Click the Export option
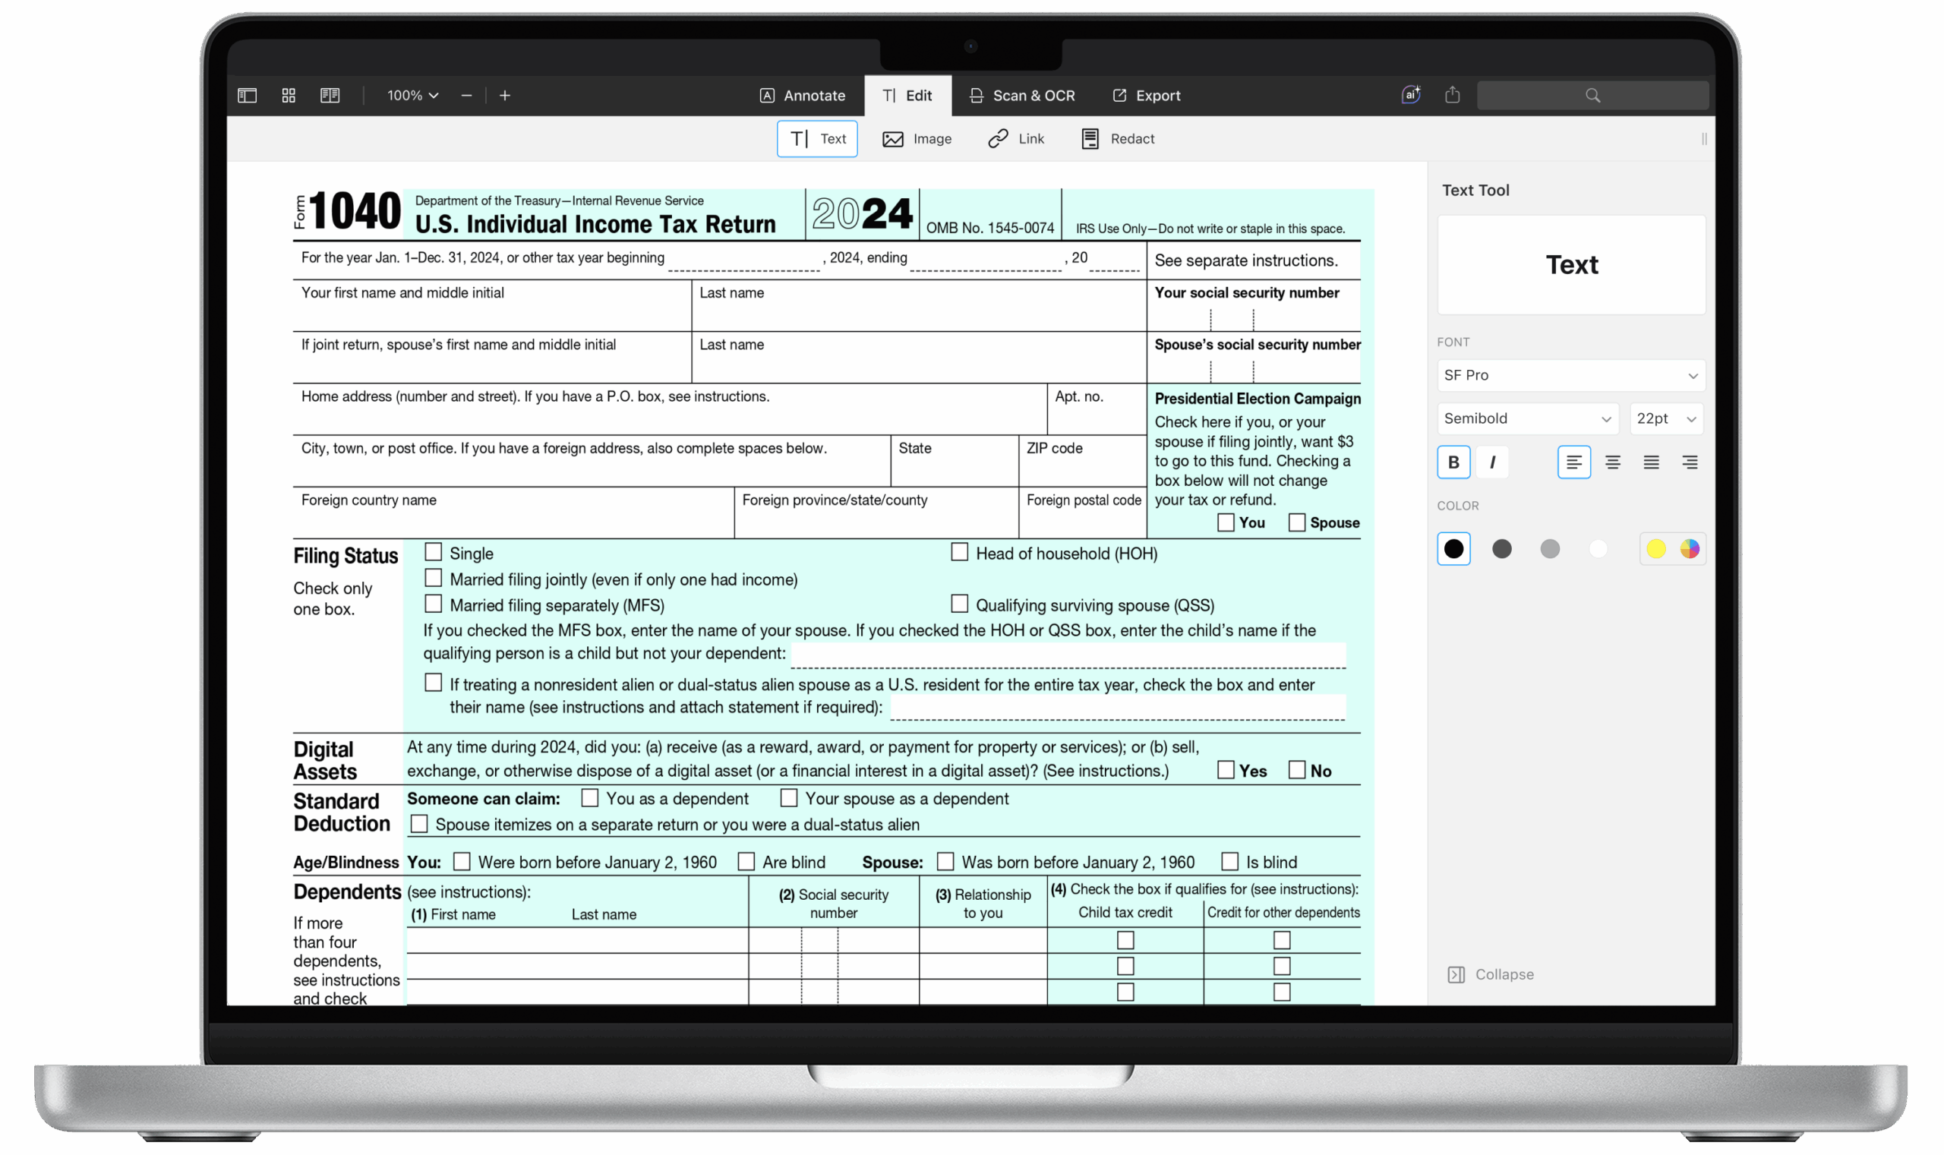1944x1155 pixels. click(1147, 95)
